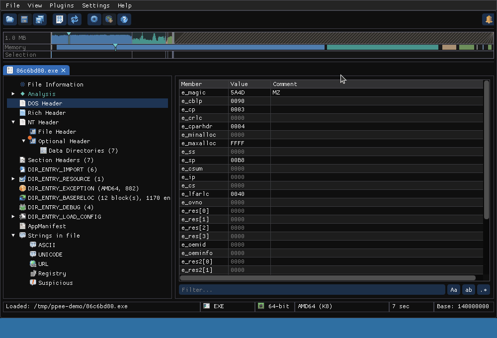Viewport: 497px width, 338px height.
Task: Click the reload arrows toolbar icon
Action: pos(75,19)
